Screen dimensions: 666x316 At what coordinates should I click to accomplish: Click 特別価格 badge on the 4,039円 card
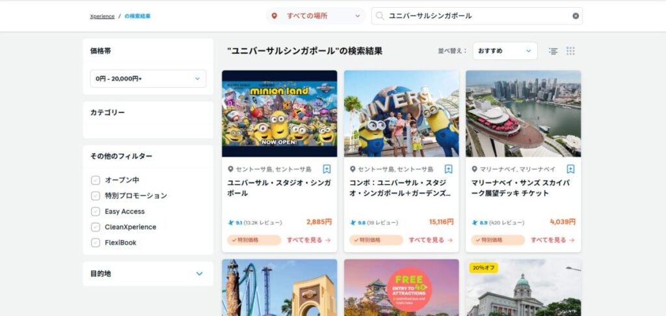[x=498, y=240]
